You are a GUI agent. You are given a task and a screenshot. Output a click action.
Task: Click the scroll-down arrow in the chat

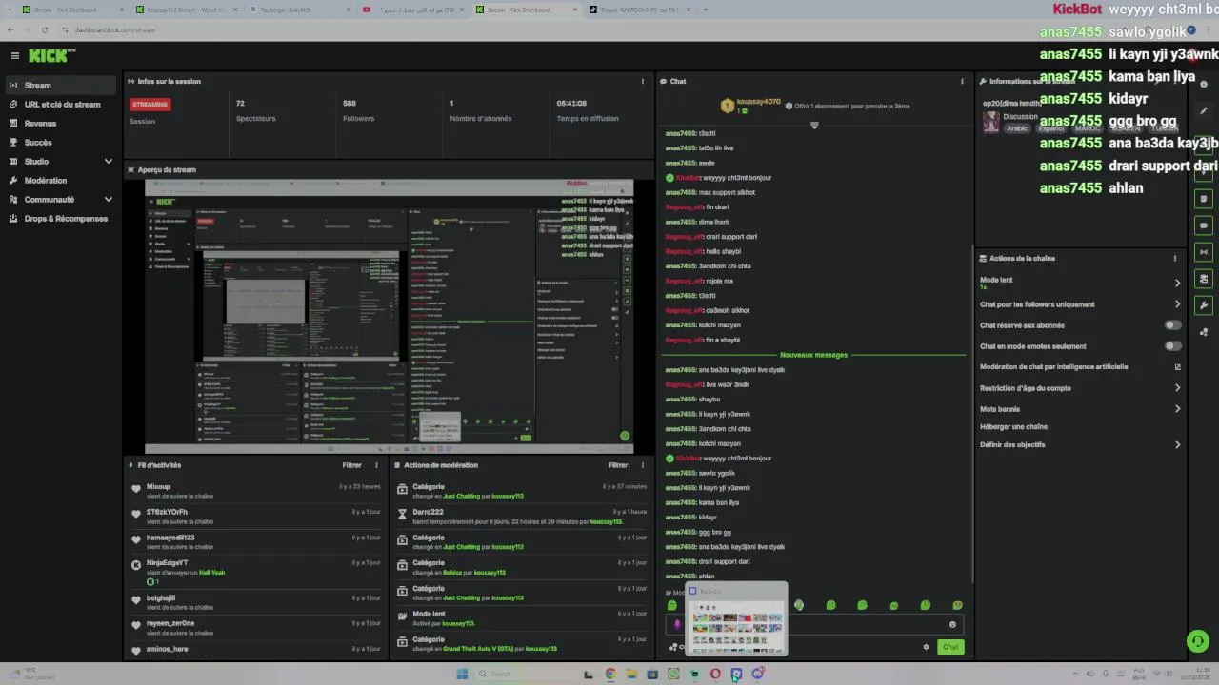[x=814, y=126]
